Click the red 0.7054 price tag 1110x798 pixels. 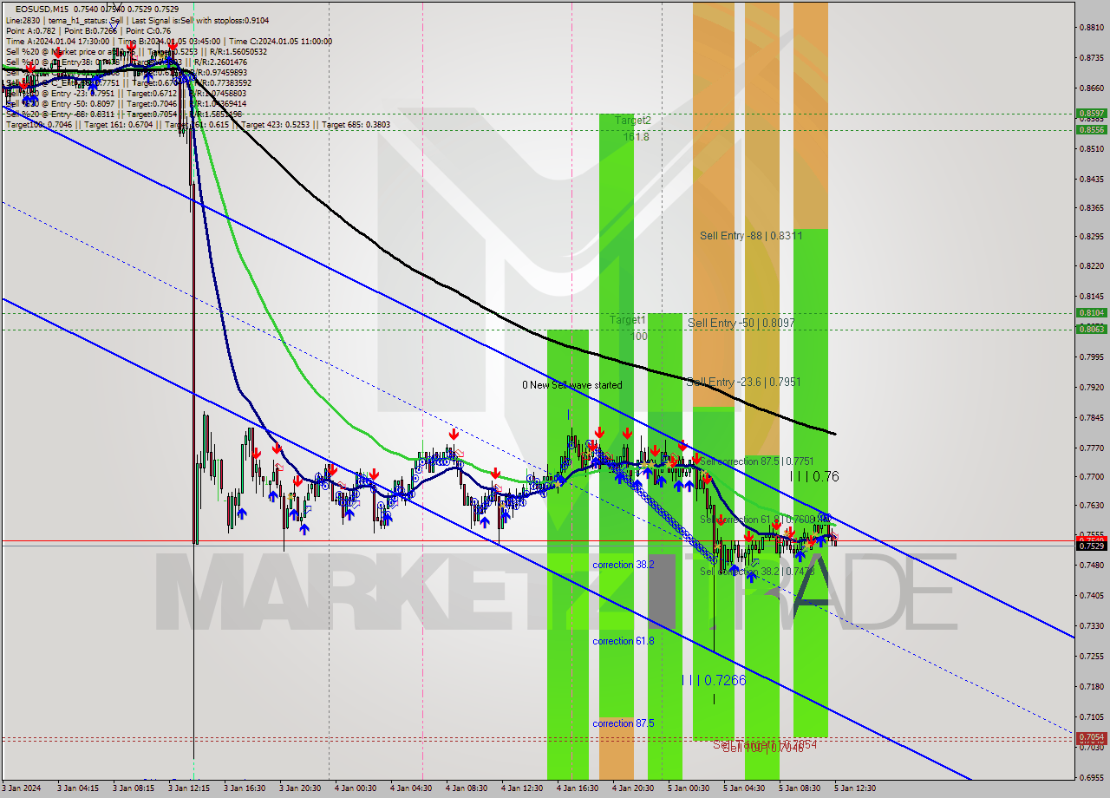click(x=1091, y=738)
